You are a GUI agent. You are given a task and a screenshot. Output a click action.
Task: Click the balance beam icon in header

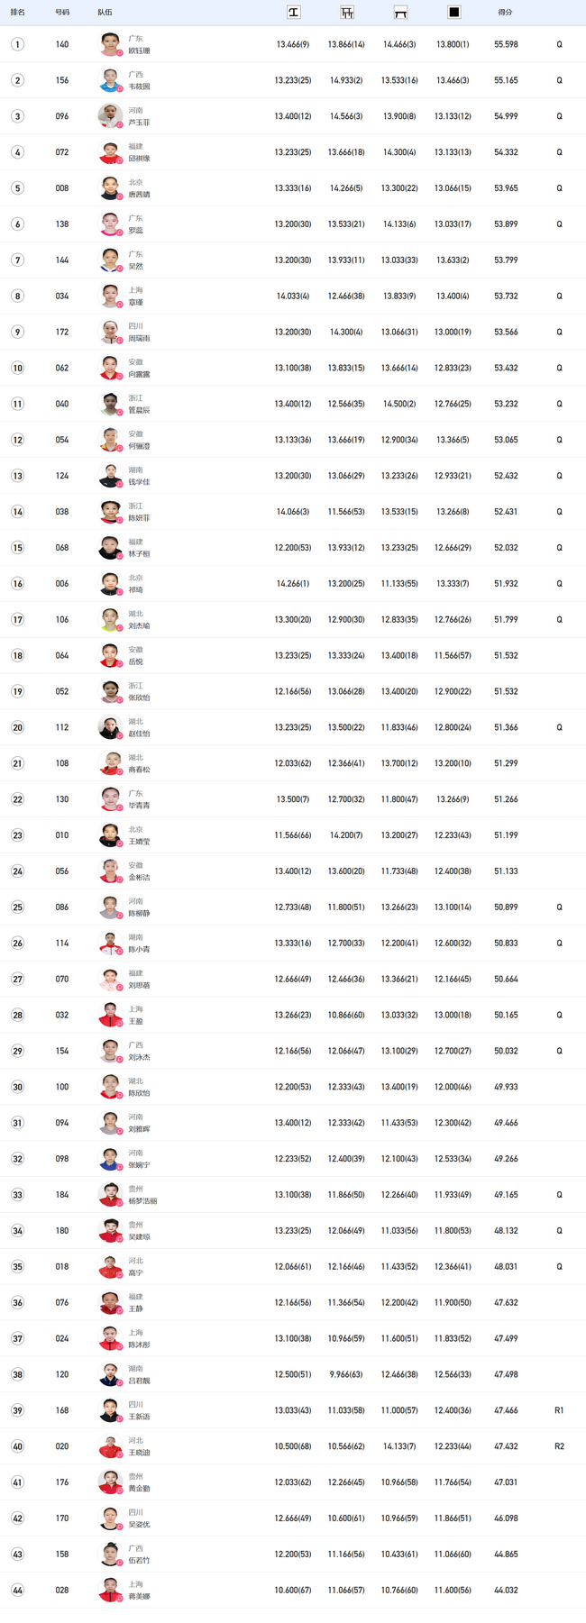400,13
